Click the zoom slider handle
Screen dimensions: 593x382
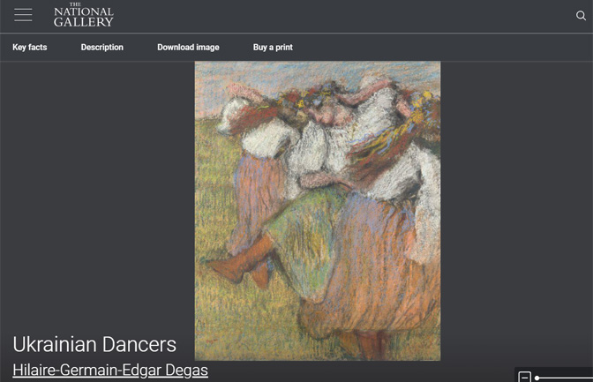537,378
